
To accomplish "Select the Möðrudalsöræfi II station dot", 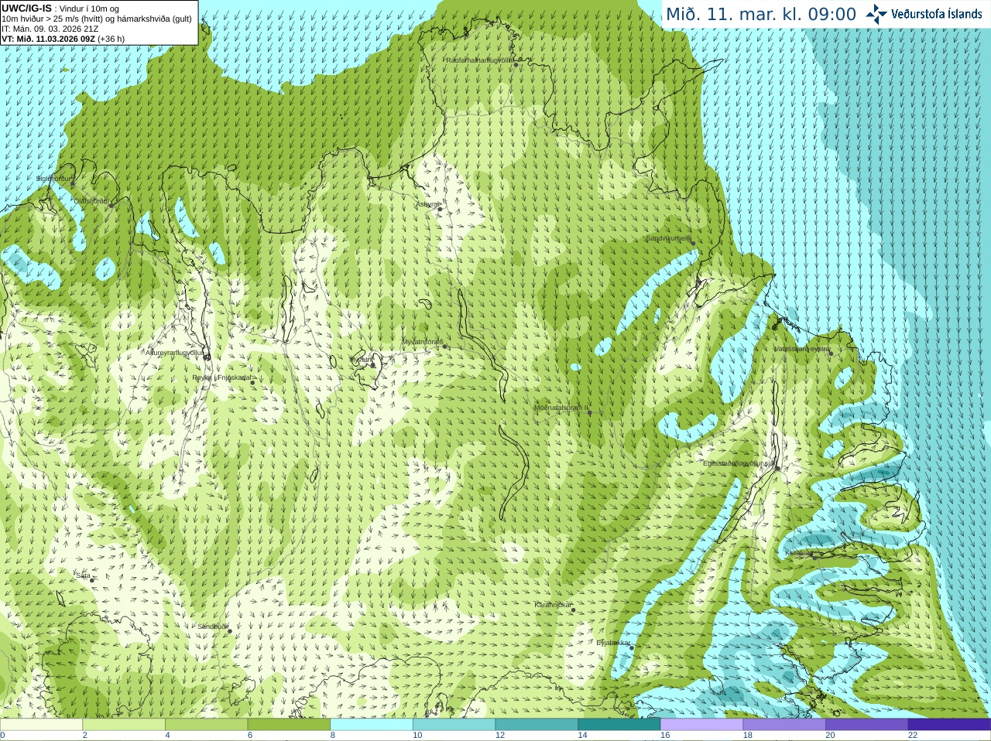I will point(590,413).
